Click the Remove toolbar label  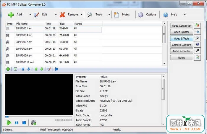pos(73,14)
